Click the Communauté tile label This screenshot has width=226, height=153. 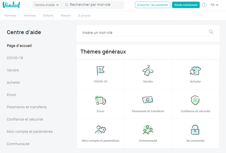[x=148, y=141]
